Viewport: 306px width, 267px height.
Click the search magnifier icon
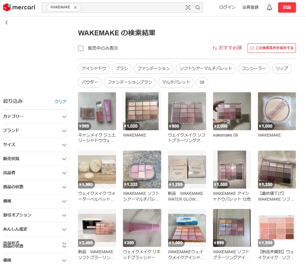click(197, 7)
